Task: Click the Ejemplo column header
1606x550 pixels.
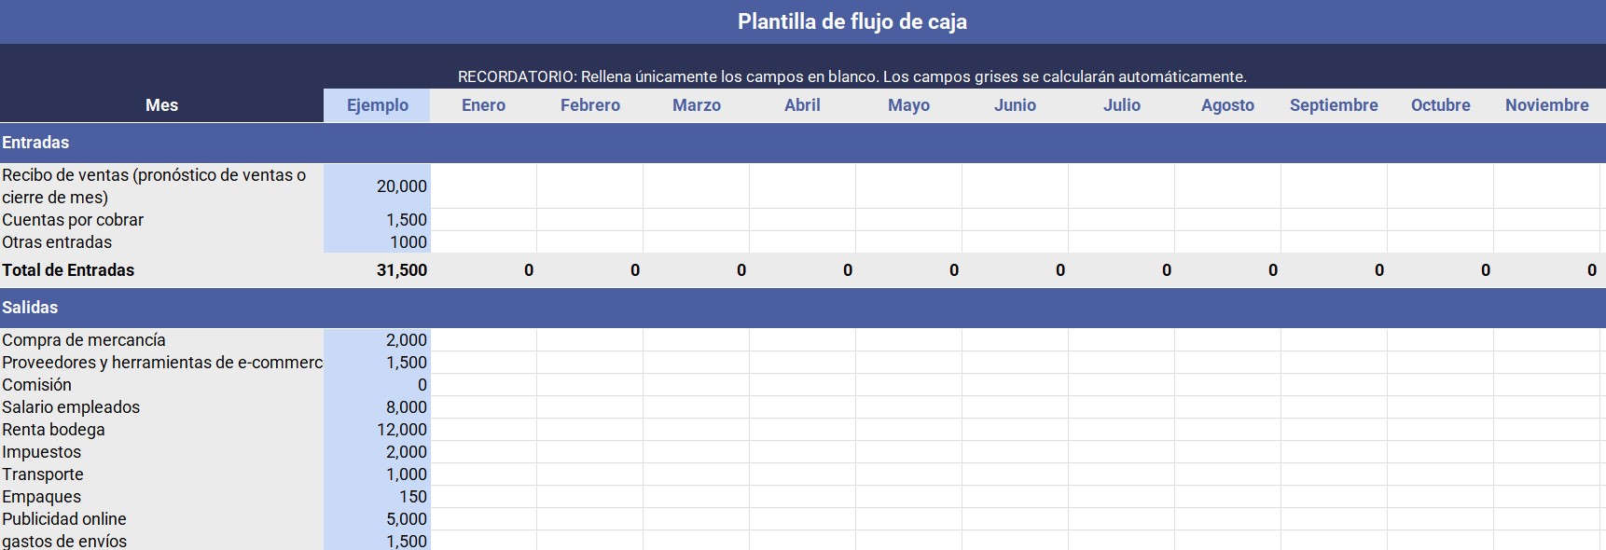Action: tap(377, 105)
